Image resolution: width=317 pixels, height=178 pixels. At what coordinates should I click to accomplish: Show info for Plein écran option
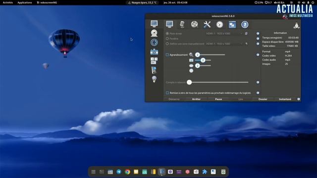tap(258, 34)
